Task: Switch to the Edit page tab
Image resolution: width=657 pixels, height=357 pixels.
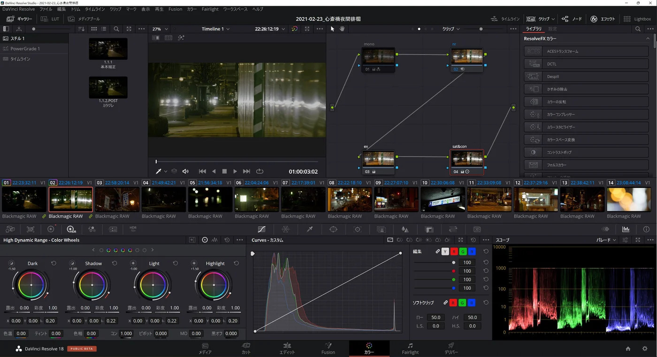Action: (x=287, y=348)
